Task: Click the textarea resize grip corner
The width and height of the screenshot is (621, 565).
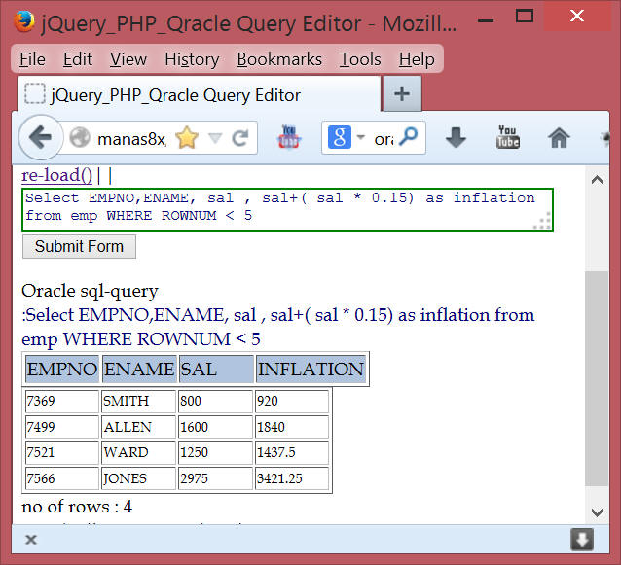Action: click(x=542, y=221)
